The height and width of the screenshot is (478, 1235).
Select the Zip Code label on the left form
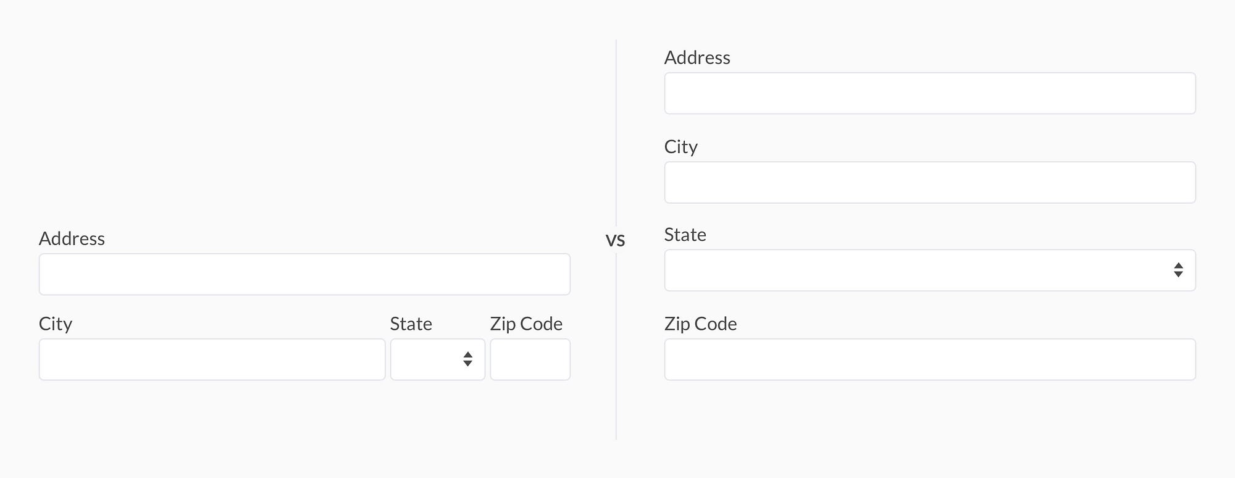[525, 323]
